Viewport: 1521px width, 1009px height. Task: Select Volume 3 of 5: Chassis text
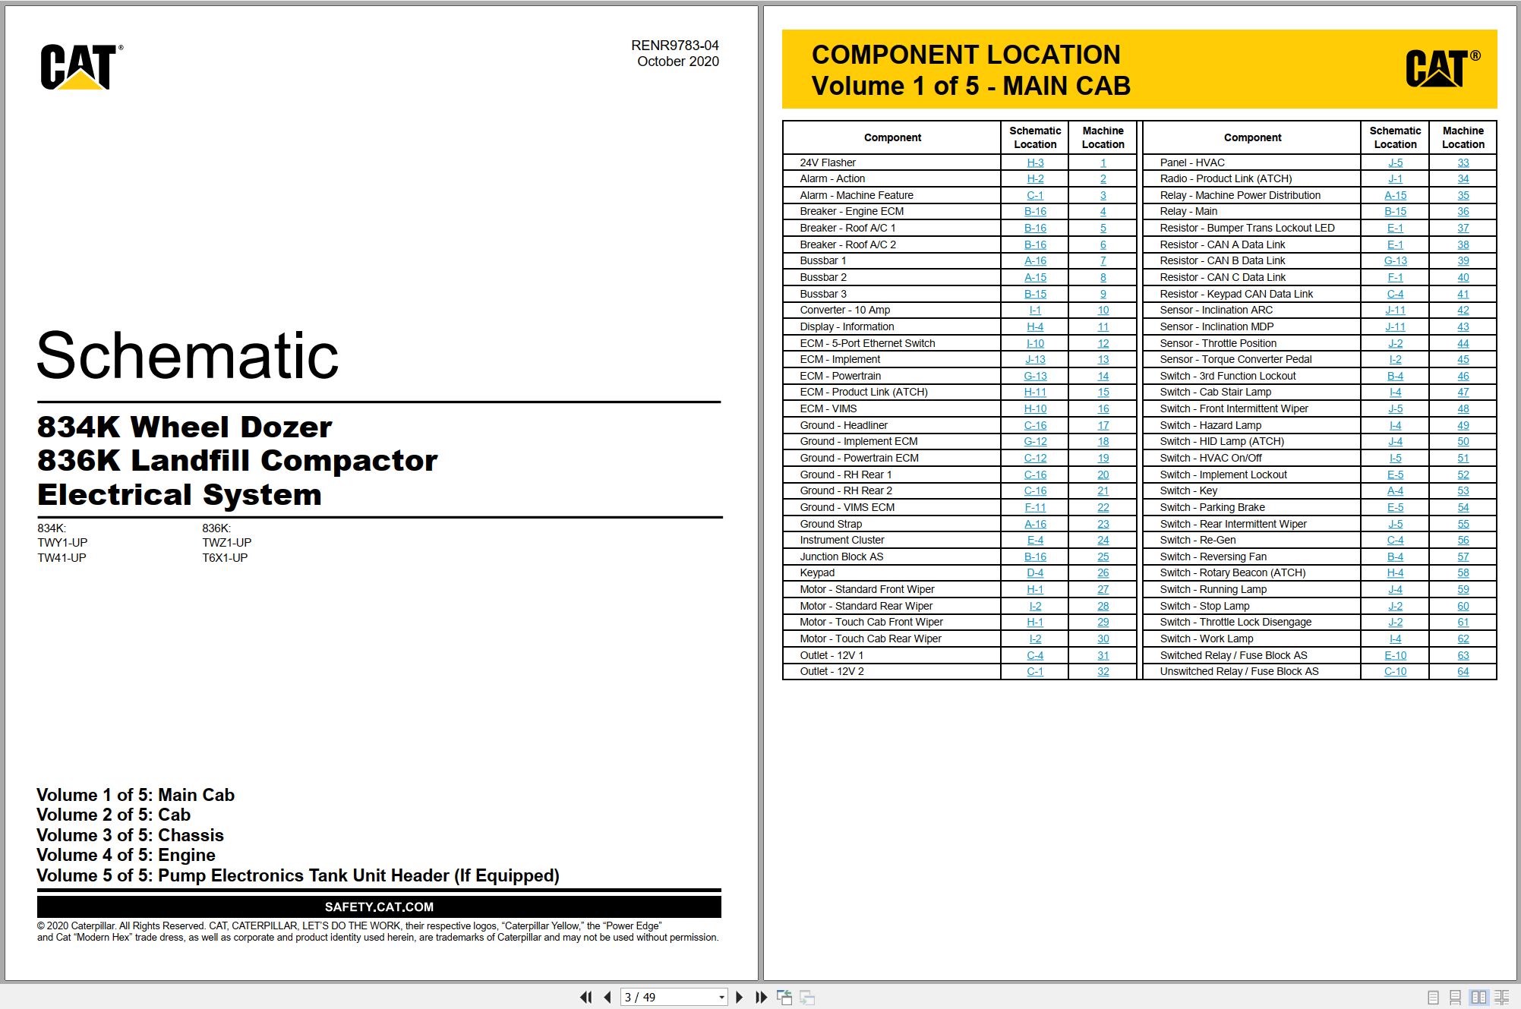click(x=130, y=835)
